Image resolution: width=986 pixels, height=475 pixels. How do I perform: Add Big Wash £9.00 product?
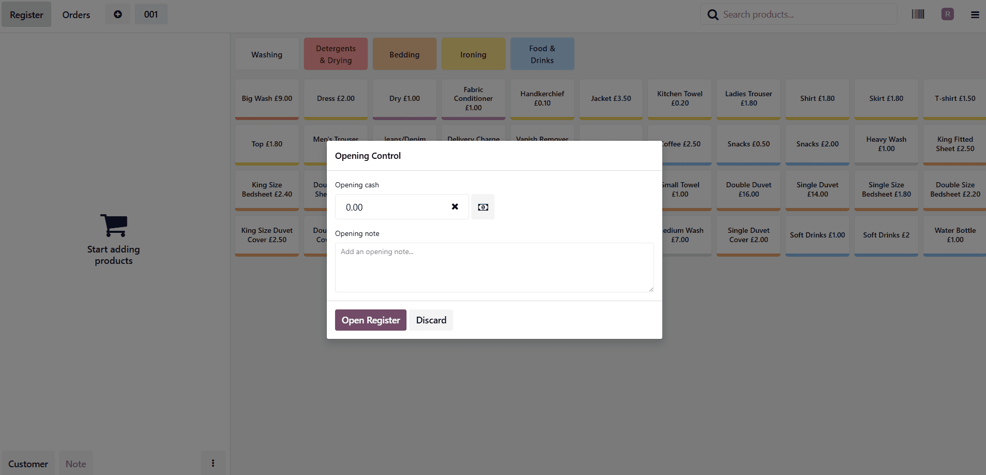[267, 99]
